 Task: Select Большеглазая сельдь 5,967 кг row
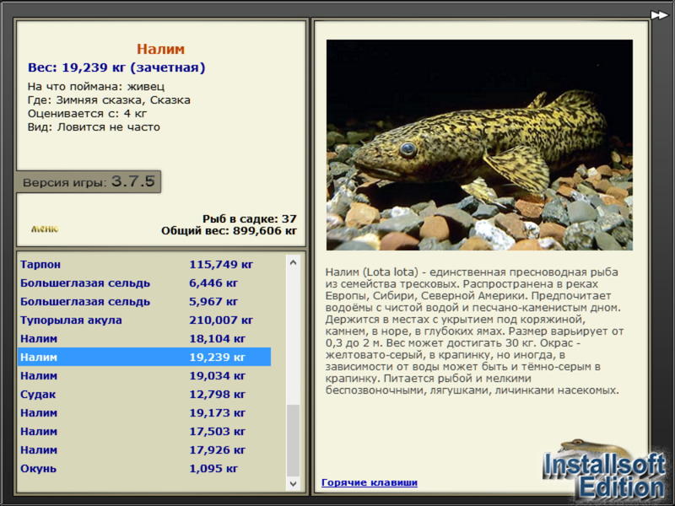(144, 301)
